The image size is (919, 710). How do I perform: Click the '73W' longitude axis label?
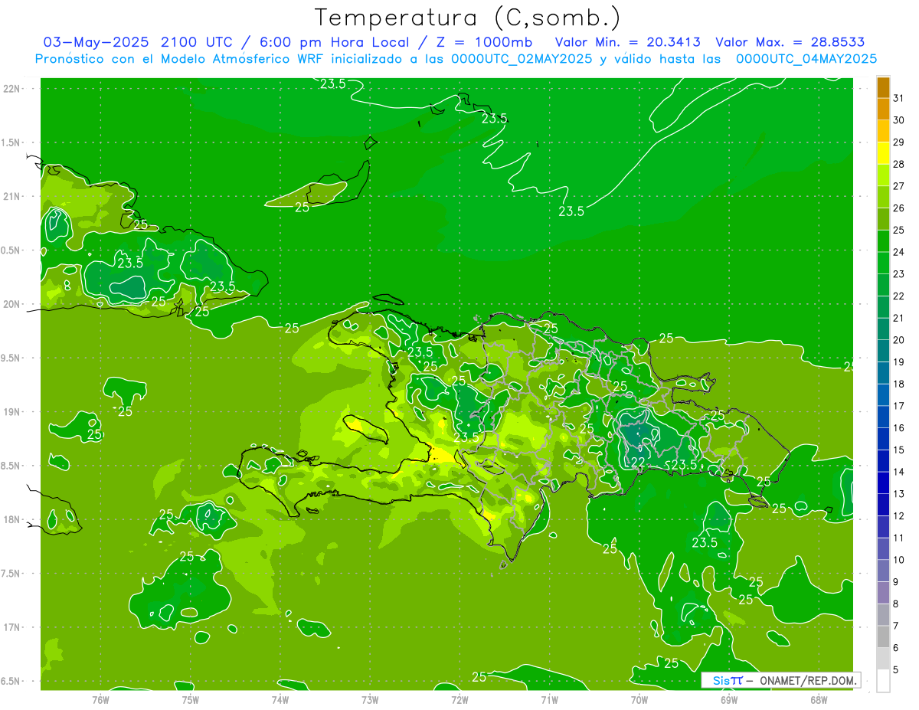click(370, 699)
